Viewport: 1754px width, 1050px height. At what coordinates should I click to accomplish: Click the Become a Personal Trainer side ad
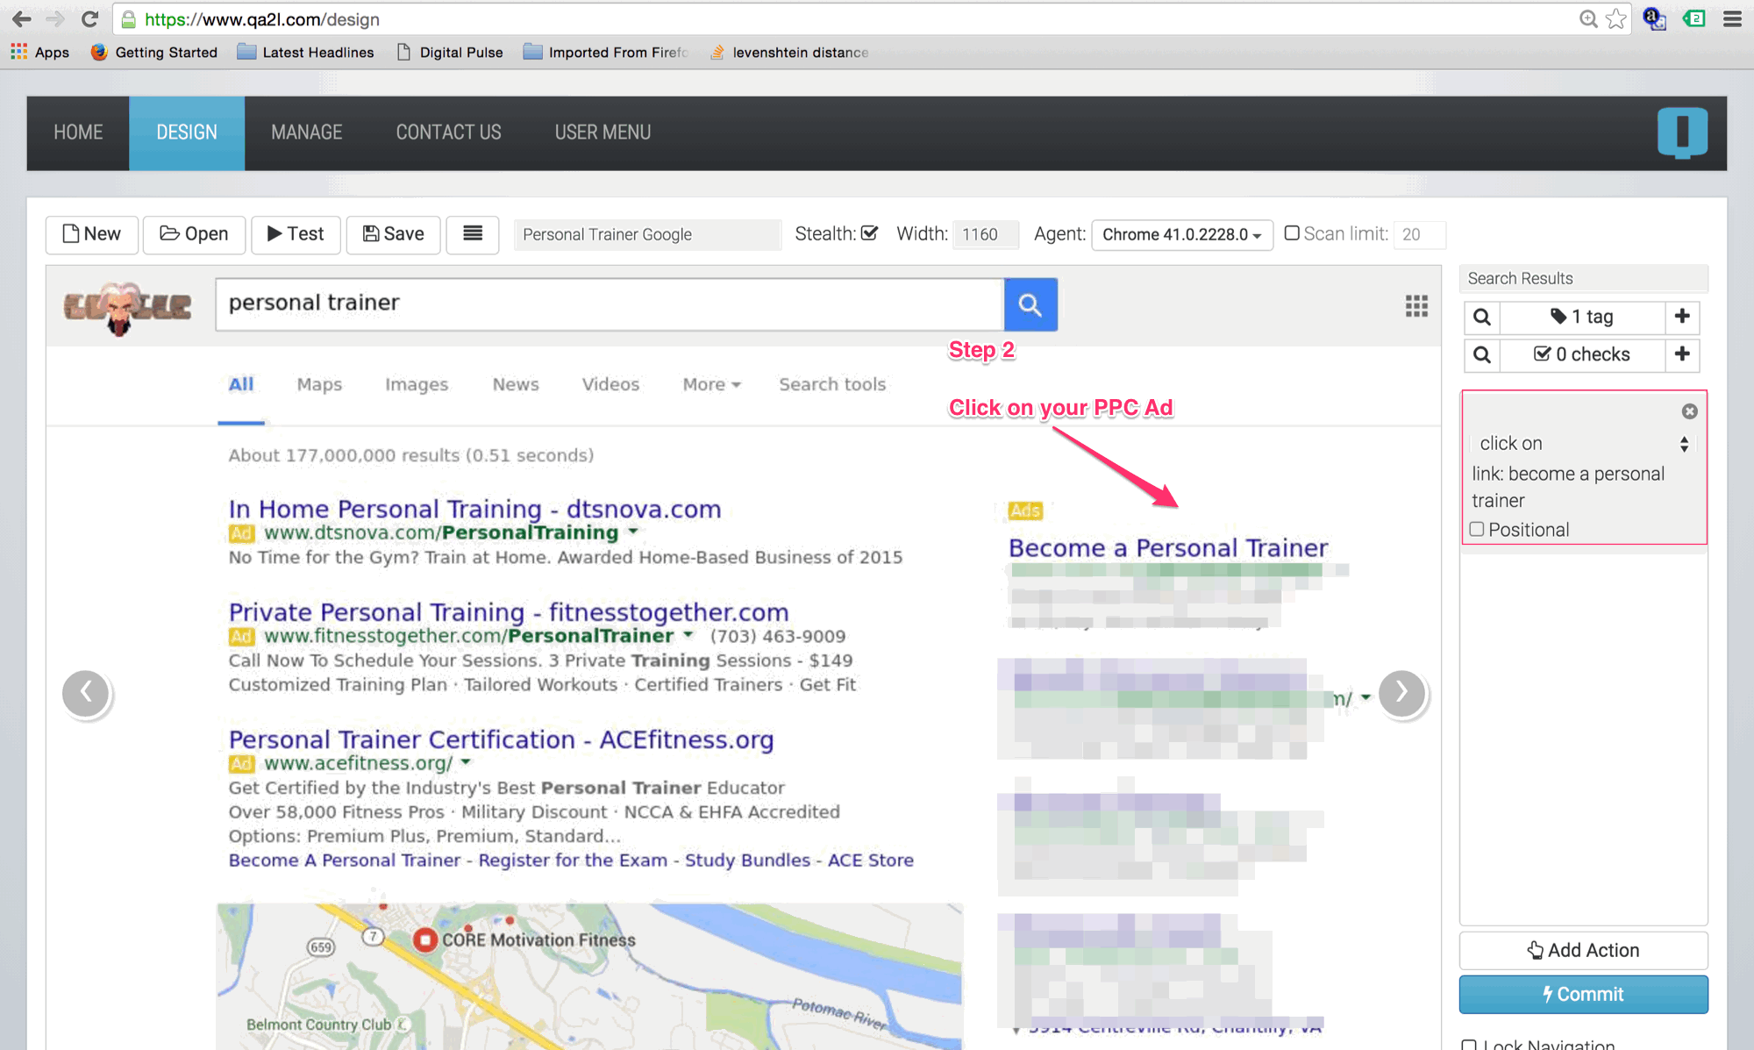pyautogui.click(x=1168, y=547)
